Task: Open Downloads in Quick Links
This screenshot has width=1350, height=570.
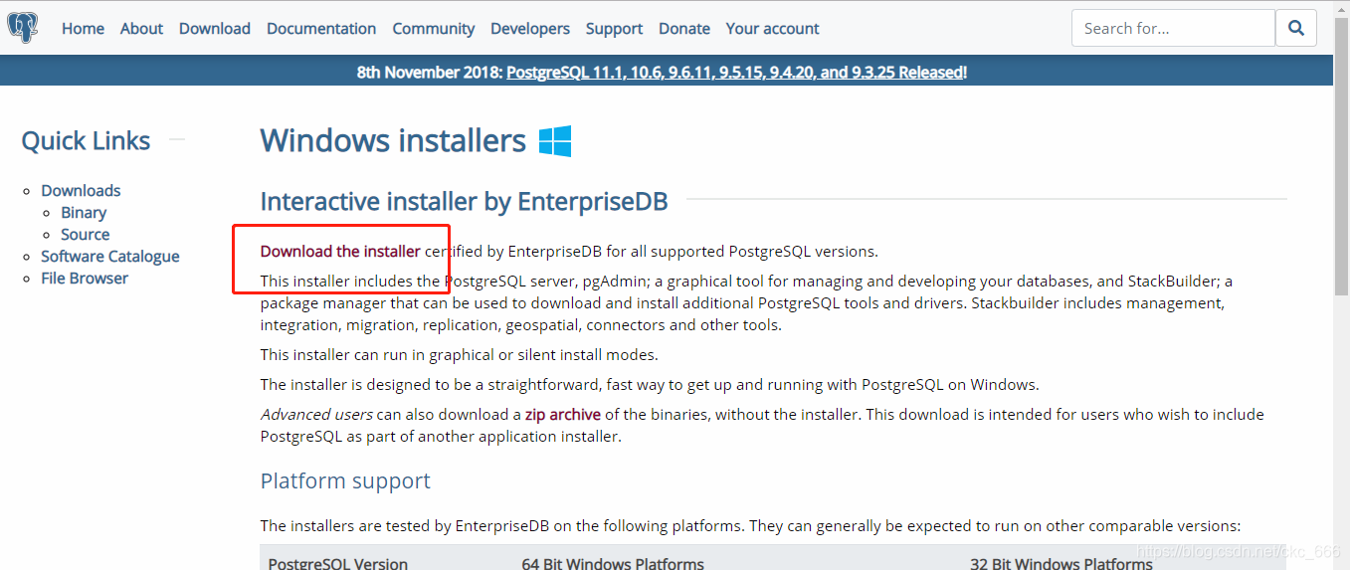Action: click(x=81, y=190)
